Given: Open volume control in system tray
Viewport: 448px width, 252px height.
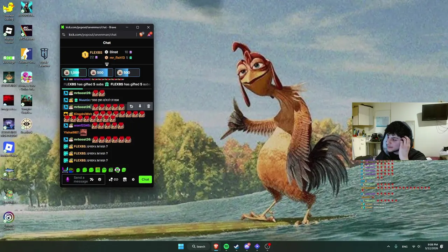Looking at the screenshot, I should point(419,246).
